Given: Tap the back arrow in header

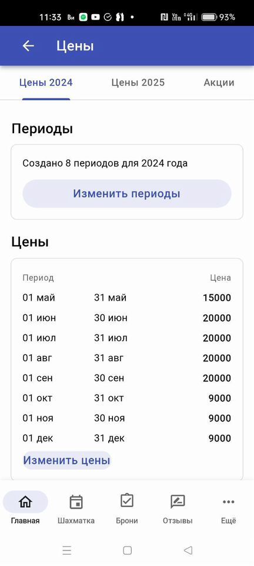Looking at the screenshot, I should click(28, 46).
